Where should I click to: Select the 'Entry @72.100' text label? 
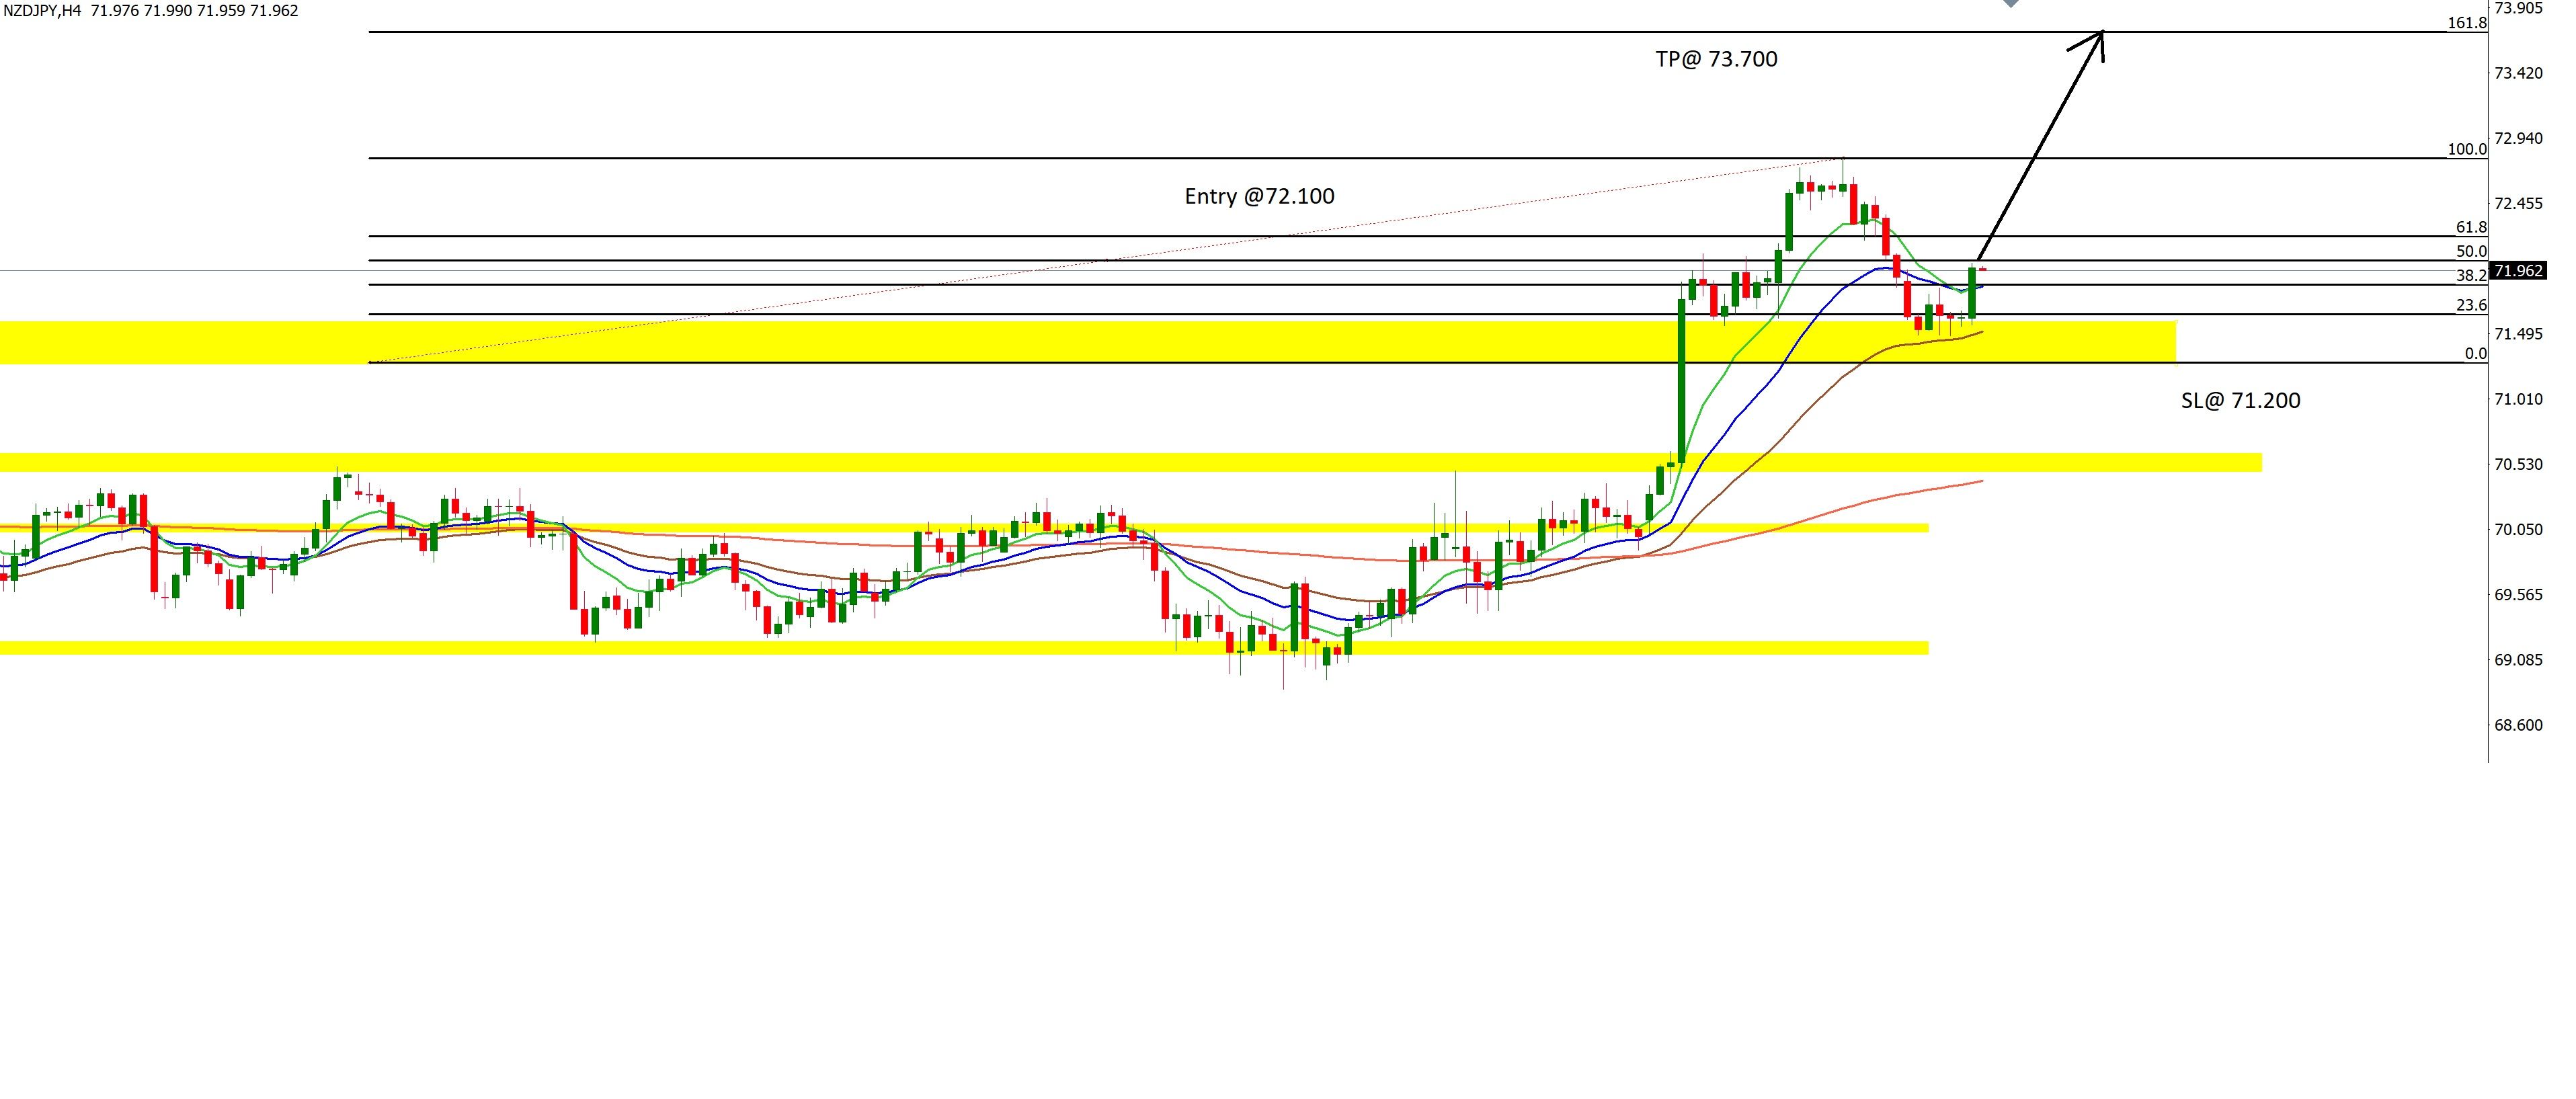pos(1259,196)
